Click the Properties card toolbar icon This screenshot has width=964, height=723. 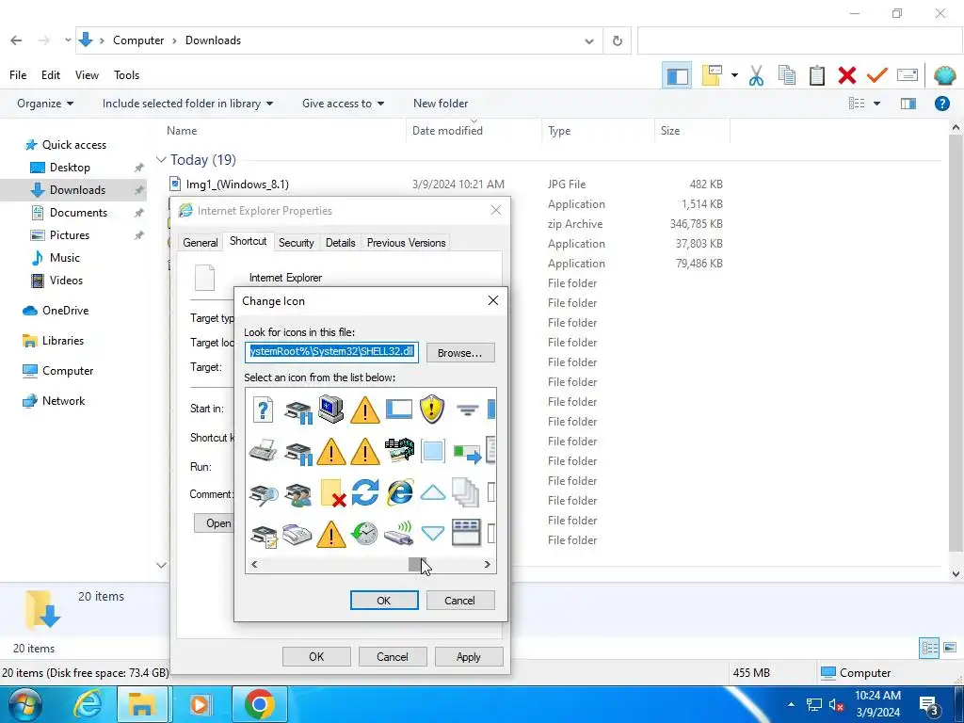[908, 75]
